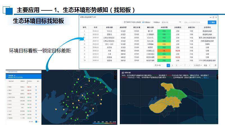Click the location pin icon in the first list row
The height and width of the screenshot is (125, 225).
(x=36, y=87)
